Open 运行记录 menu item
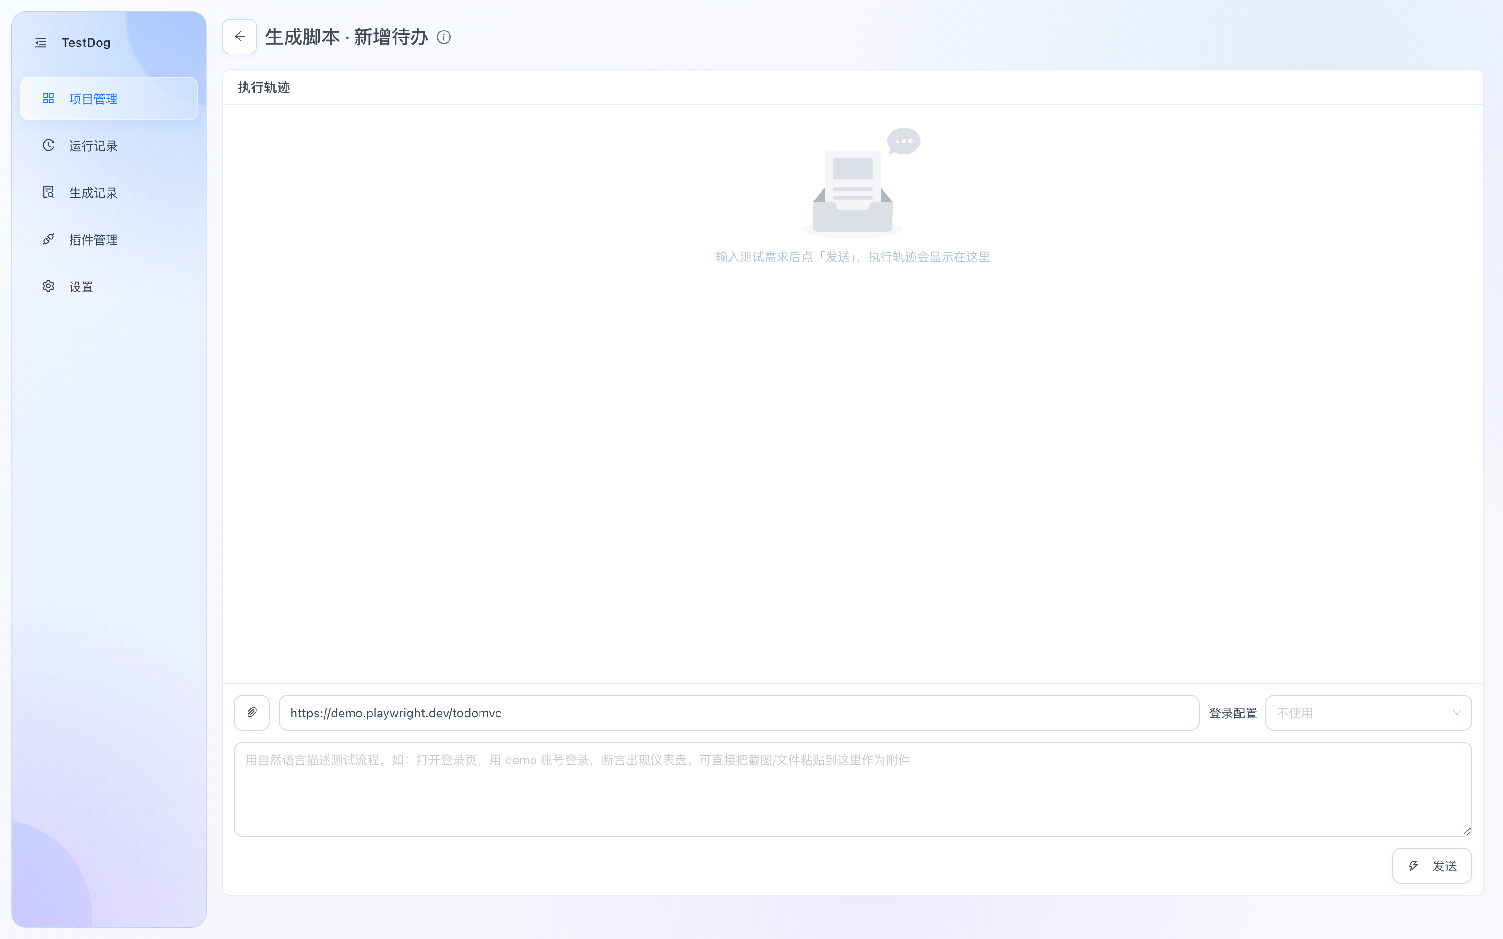1503x939 pixels. pos(108,146)
